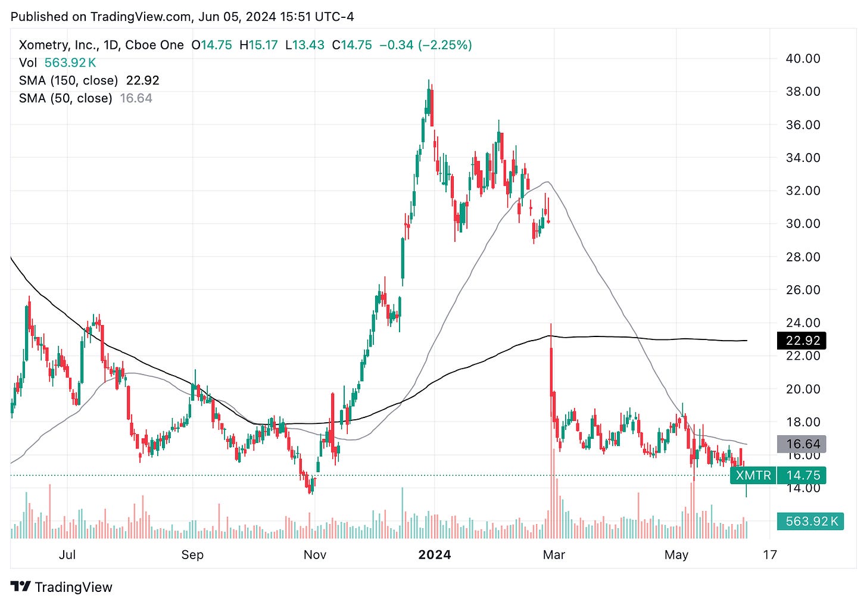Click the SMA (150, close) legend entry
Viewport: 867px width, 605px height.
tap(89, 80)
